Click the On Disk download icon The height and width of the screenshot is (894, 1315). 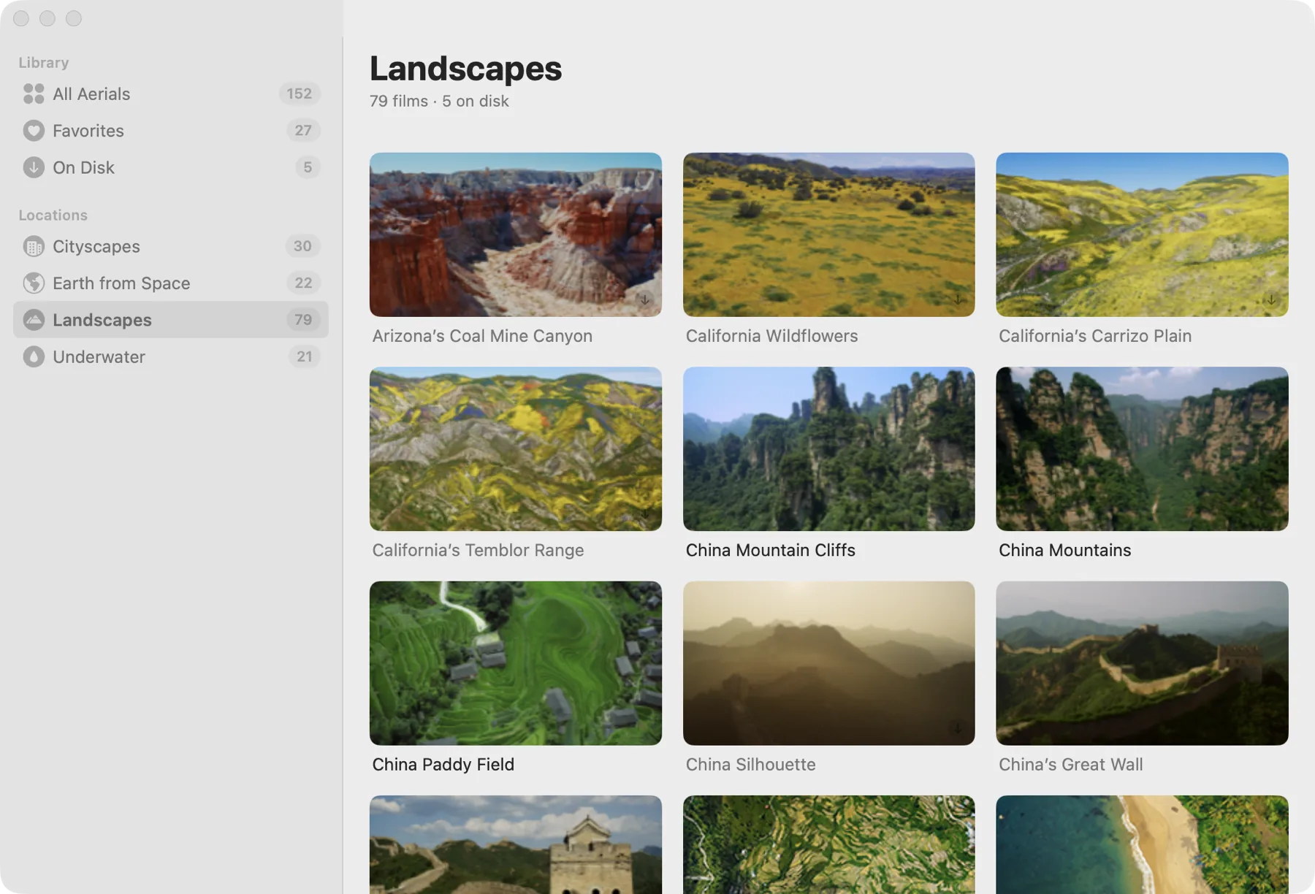(34, 167)
